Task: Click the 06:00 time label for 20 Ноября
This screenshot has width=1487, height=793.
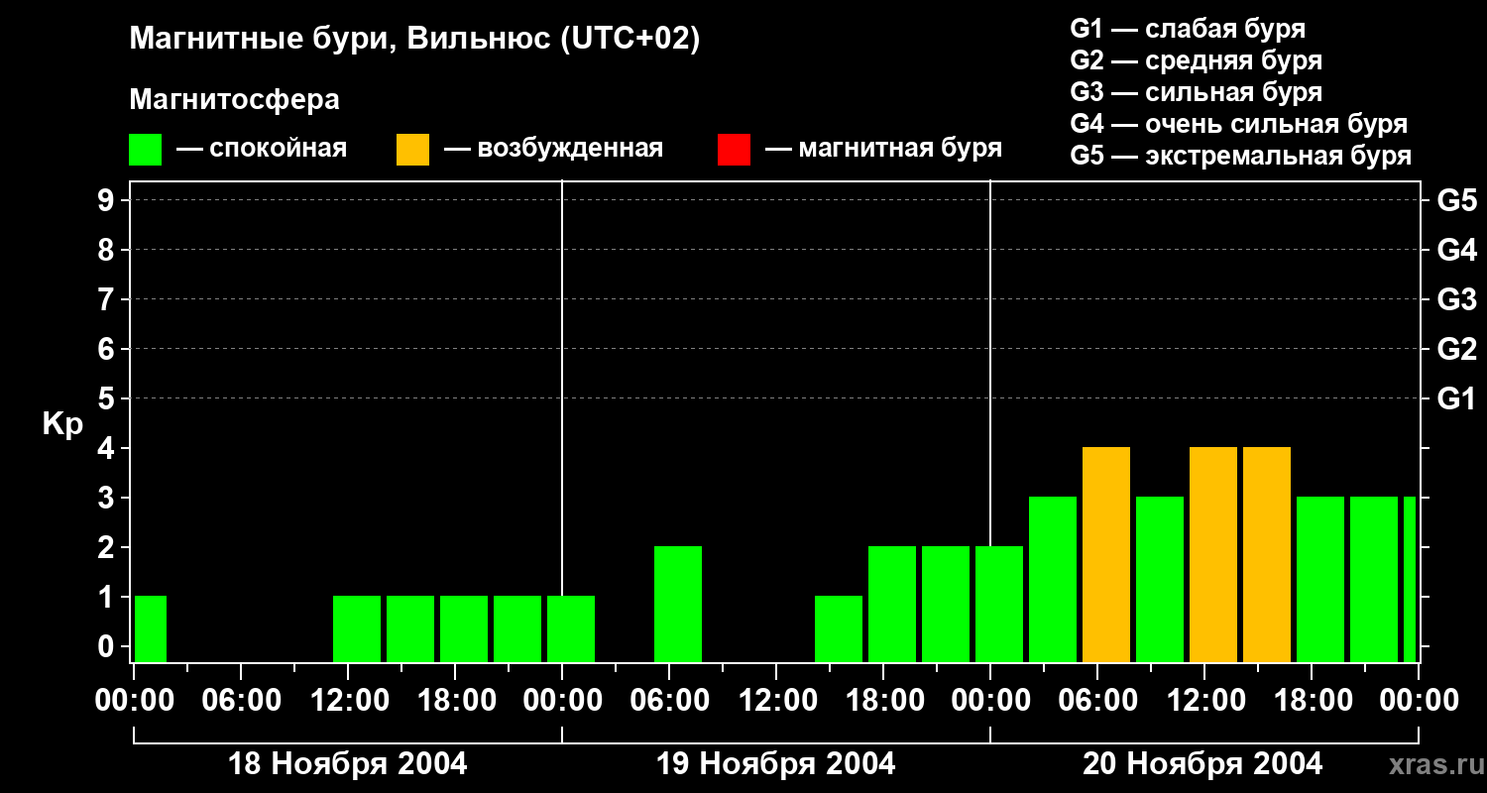Action: pos(1097,700)
